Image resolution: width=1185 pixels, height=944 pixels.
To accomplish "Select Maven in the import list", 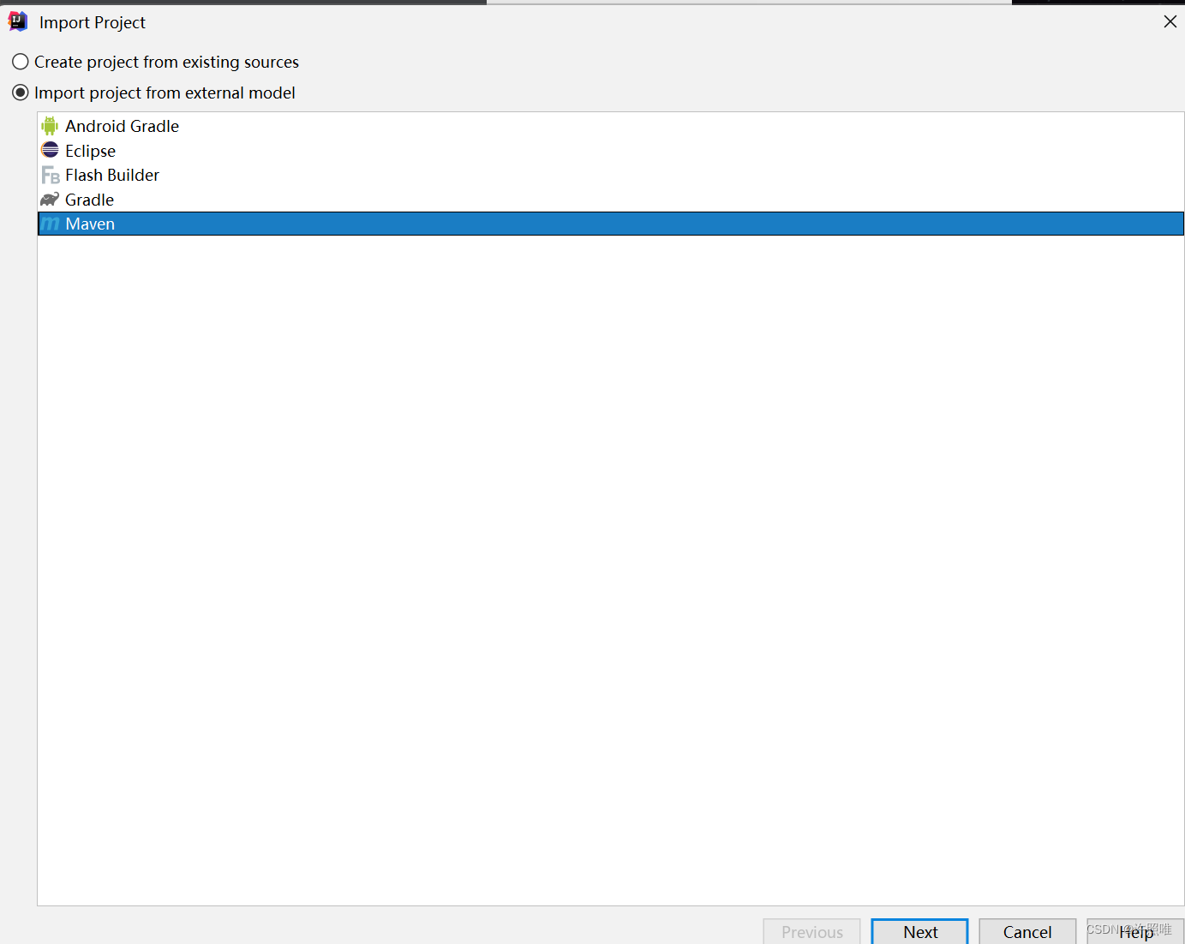I will point(89,224).
